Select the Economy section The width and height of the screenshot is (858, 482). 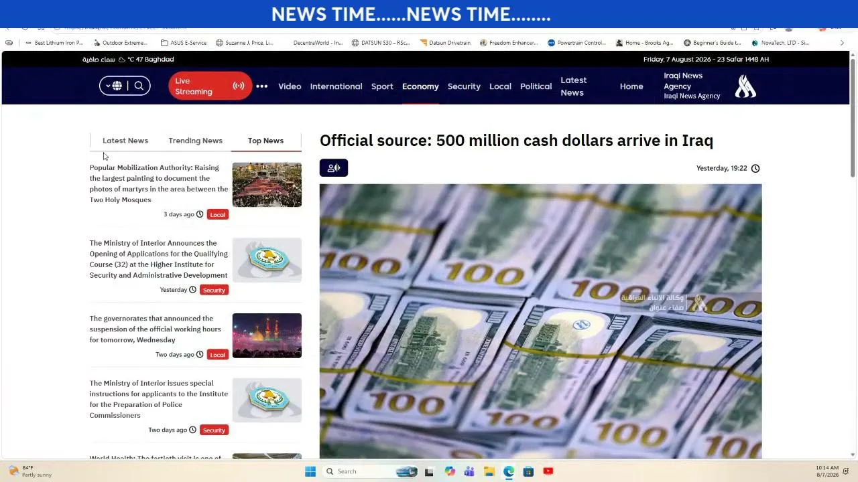coord(420,86)
